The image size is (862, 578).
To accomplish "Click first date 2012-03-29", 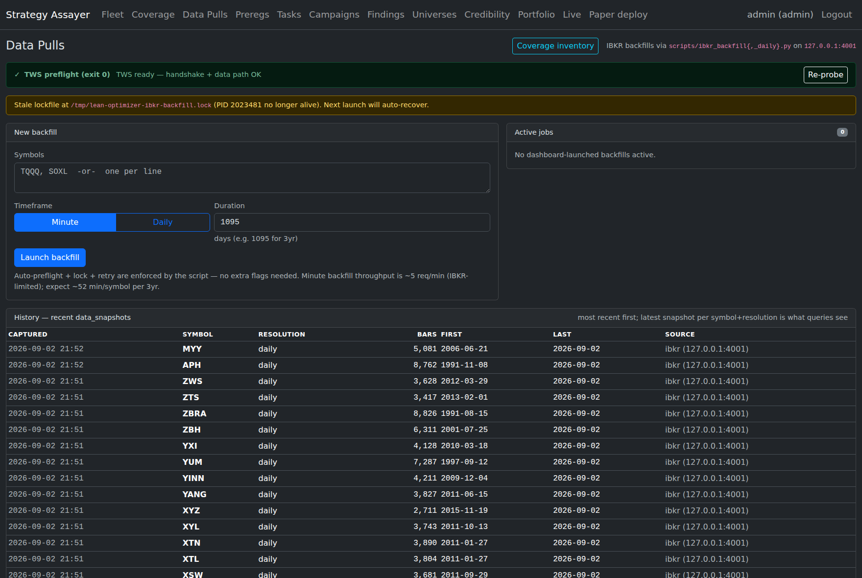I will pyautogui.click(x=464, y=382).
